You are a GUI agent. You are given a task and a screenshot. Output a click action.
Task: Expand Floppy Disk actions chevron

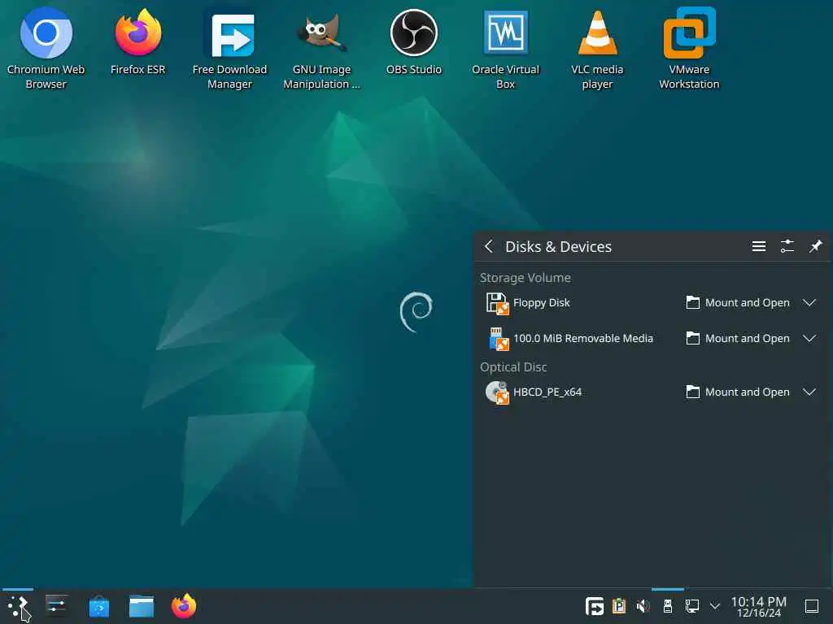point(809,302)
